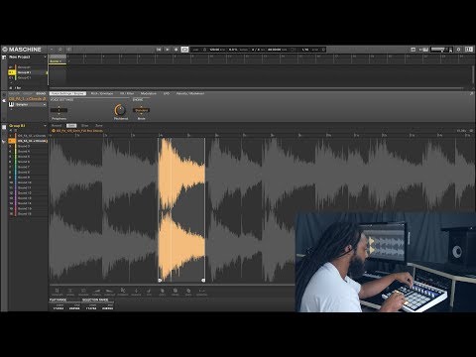The image size is (476, 357).
Task: Duplicate the selected region
Action: (188, 292)
